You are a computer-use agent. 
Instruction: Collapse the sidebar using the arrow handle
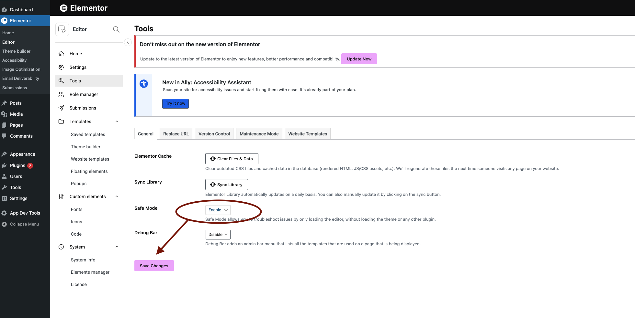(128, 42)
